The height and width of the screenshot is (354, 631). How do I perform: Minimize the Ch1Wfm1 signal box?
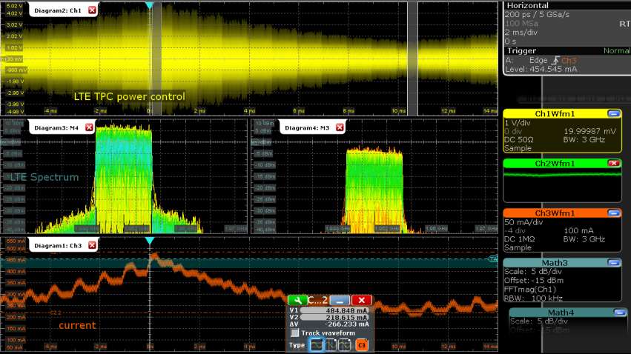pyautogui.click(x=613, y=114)
